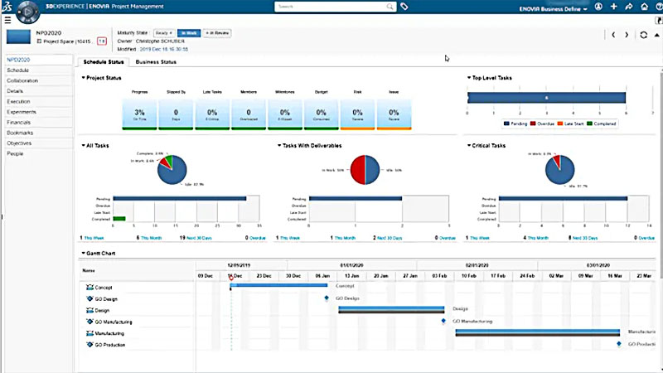
Task: Click the Manufacturing Gantt bar
Action: [x=537, y=333]
